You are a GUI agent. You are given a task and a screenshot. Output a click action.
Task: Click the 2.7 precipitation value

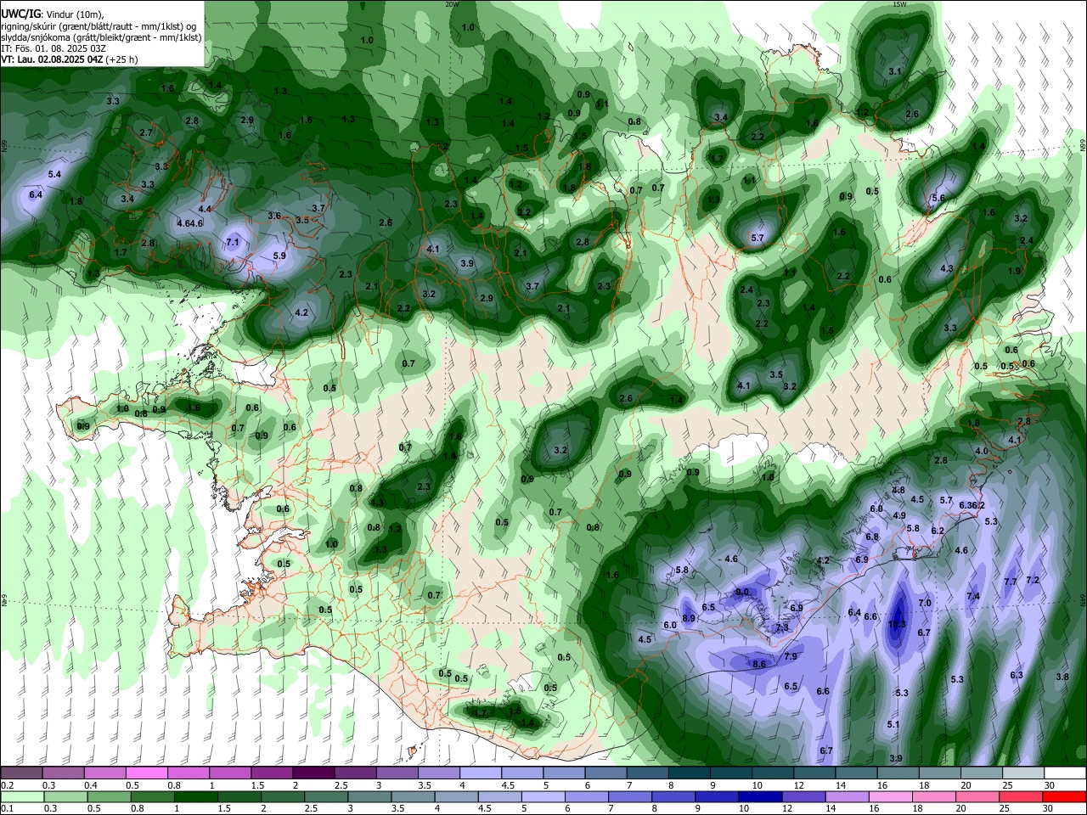[x=145, y=132]
